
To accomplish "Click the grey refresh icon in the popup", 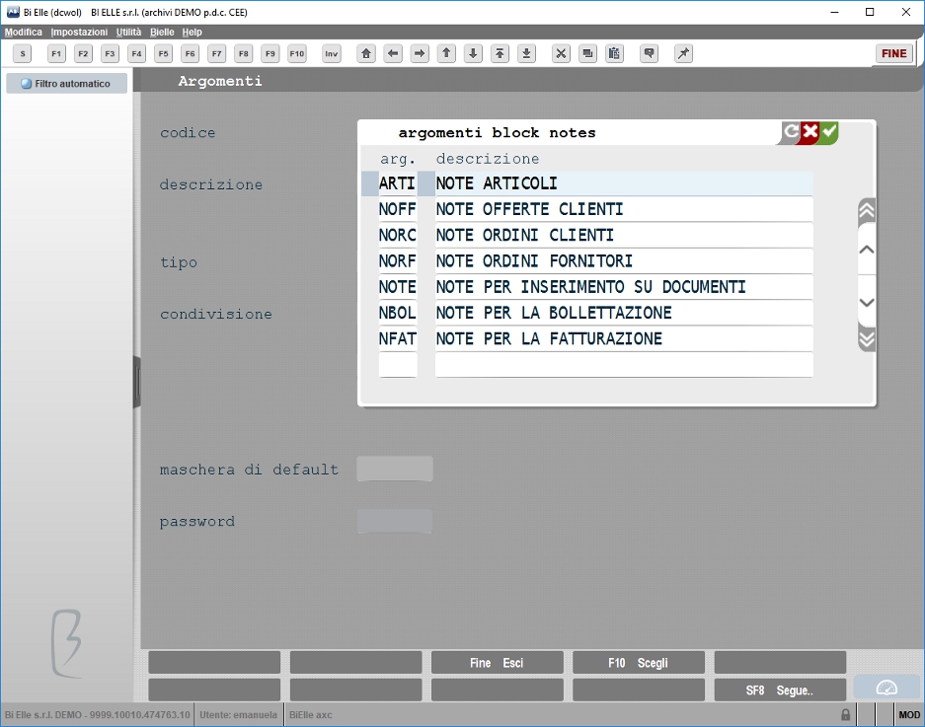I will [791, 131].
